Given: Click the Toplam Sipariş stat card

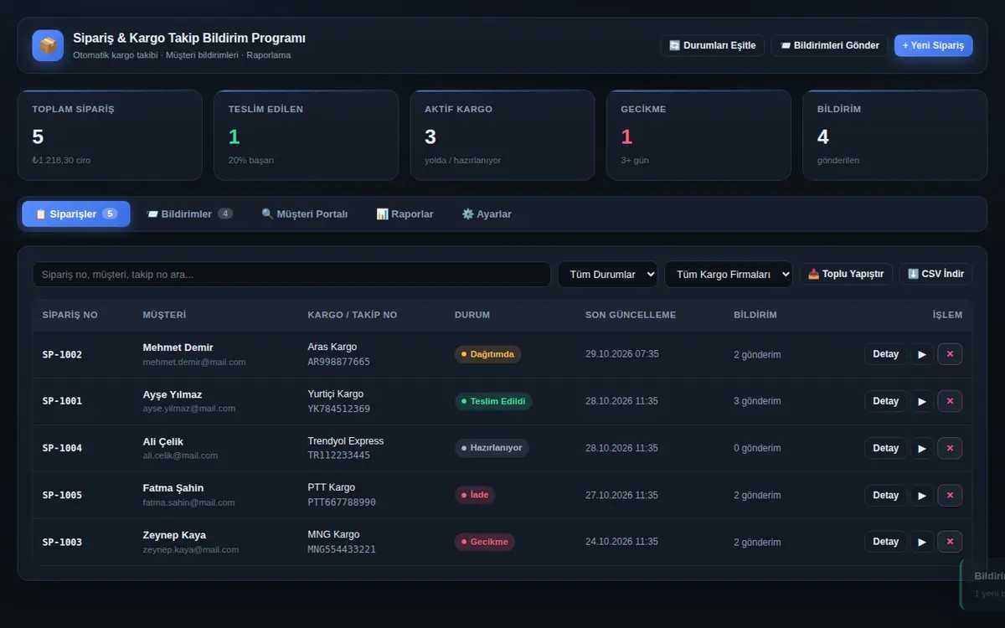Looking at the screenshot, I should pyautogui.click(x=110, y=135).
